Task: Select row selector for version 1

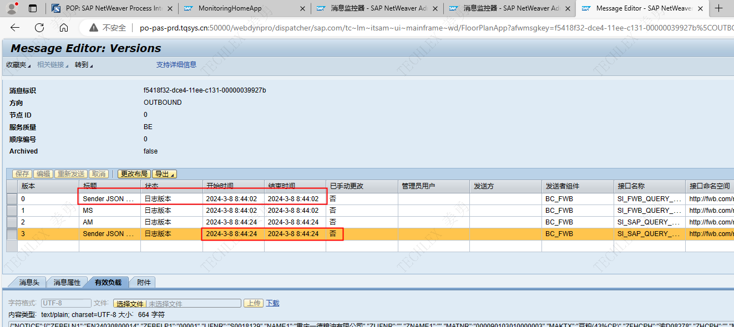Action: tap(12, 210)
